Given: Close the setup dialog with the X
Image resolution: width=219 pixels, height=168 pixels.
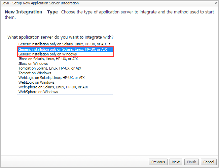Looking at the screenshot, I should pyautogui.click(x=216, y=3).
